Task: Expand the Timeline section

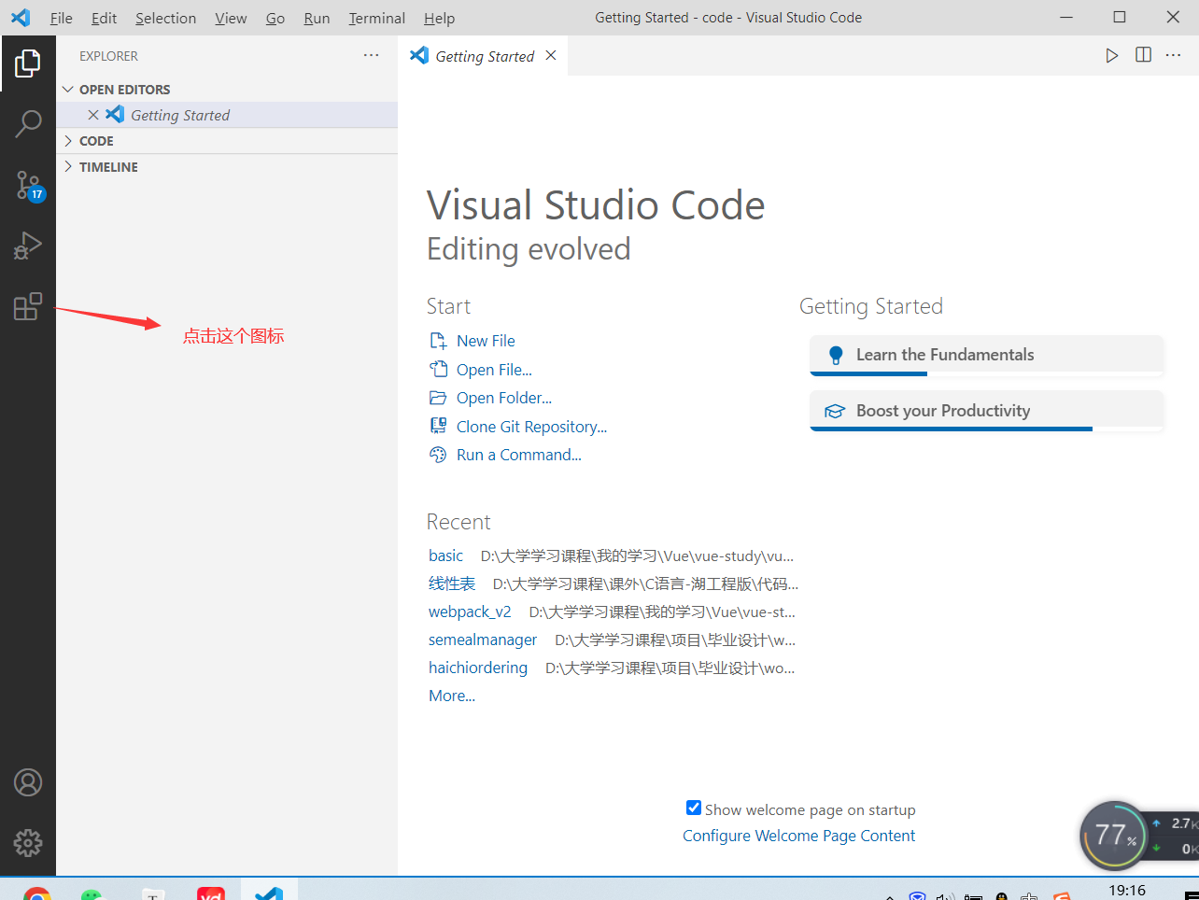Action: (x=227, y=167)
